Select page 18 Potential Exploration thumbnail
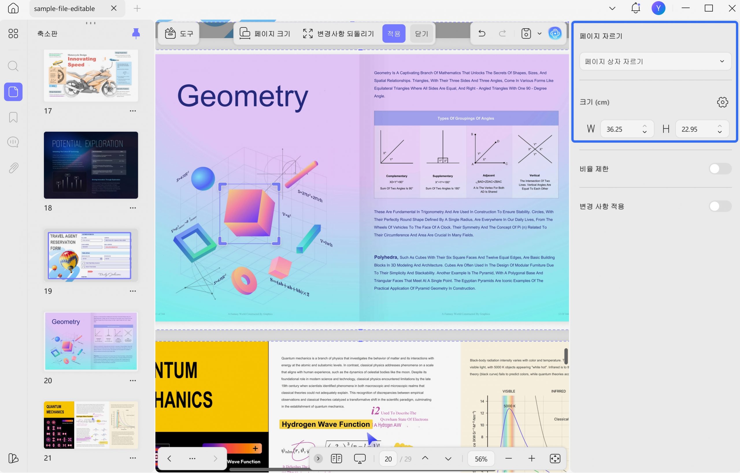Screen dimensions: 740x473 pos(91,165)
